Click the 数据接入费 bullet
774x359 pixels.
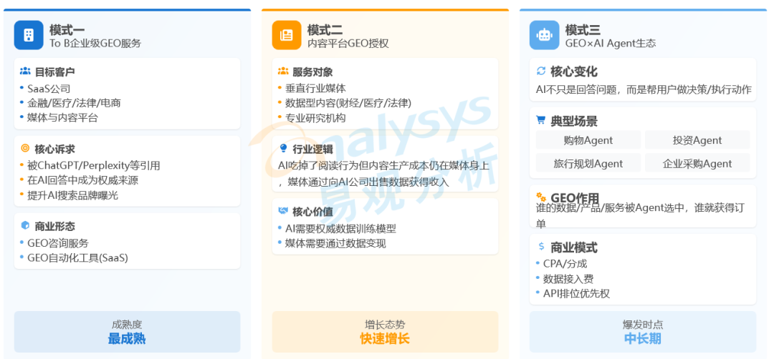[x=568, y=278]
